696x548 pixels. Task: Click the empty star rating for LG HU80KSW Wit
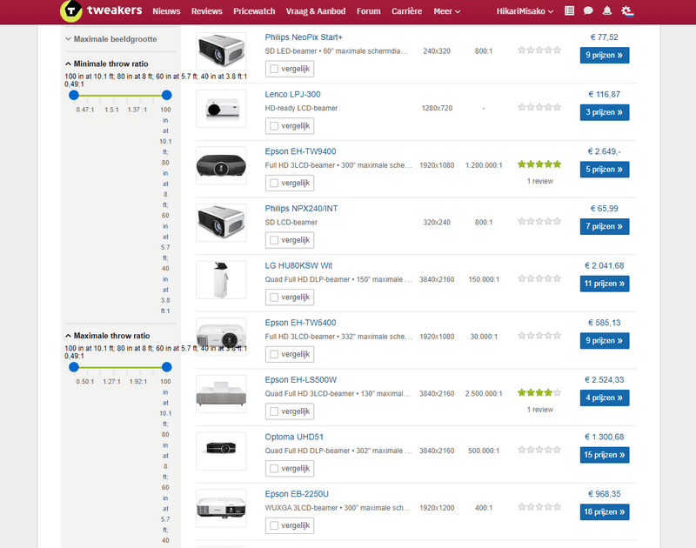click(x=539, y=278)
